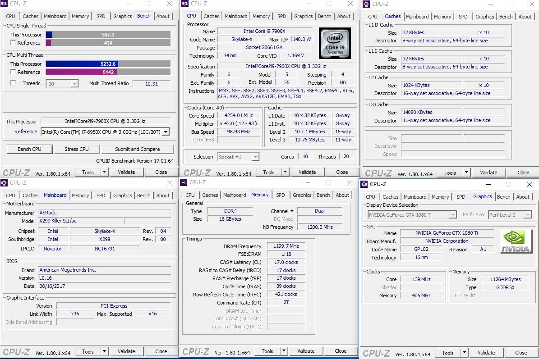Open Display Device Selection dropdown (GTX 1080 Ti)
Viewport: 539px width, 359px height.
click(x=453, y=215)
